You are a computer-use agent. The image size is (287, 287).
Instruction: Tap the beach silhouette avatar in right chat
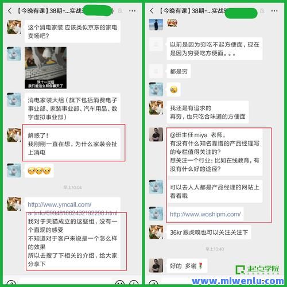pos(156,25)
